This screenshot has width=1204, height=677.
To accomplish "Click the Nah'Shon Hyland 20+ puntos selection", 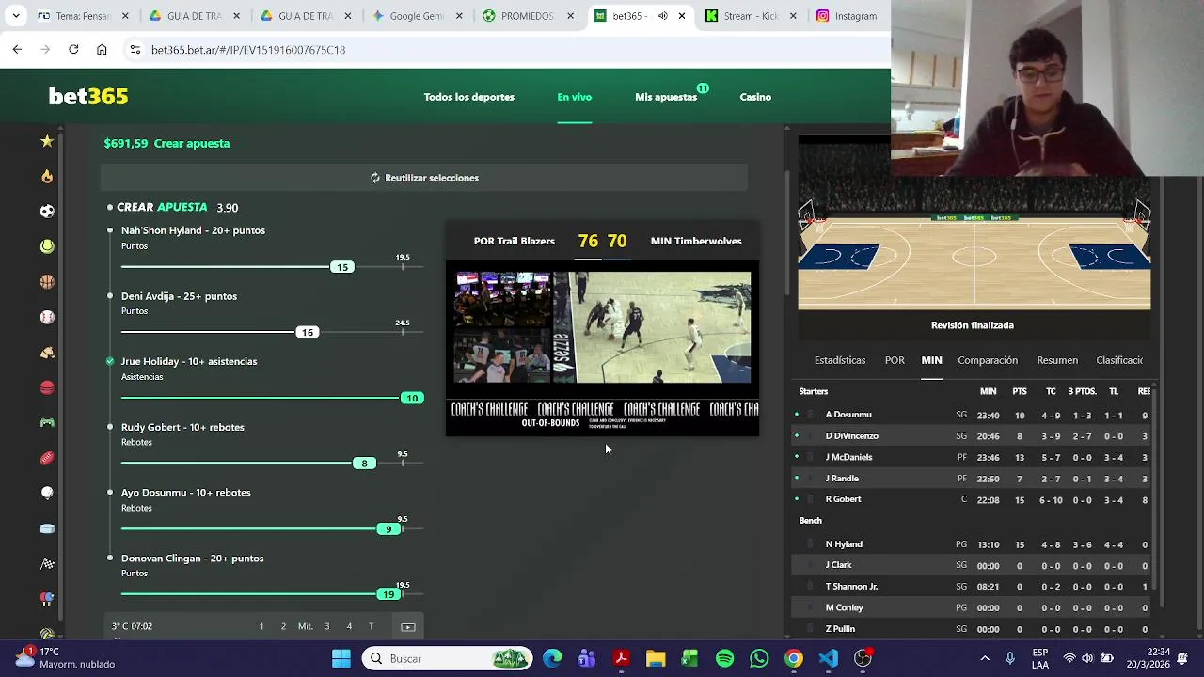I will click(x=193, y=230).
